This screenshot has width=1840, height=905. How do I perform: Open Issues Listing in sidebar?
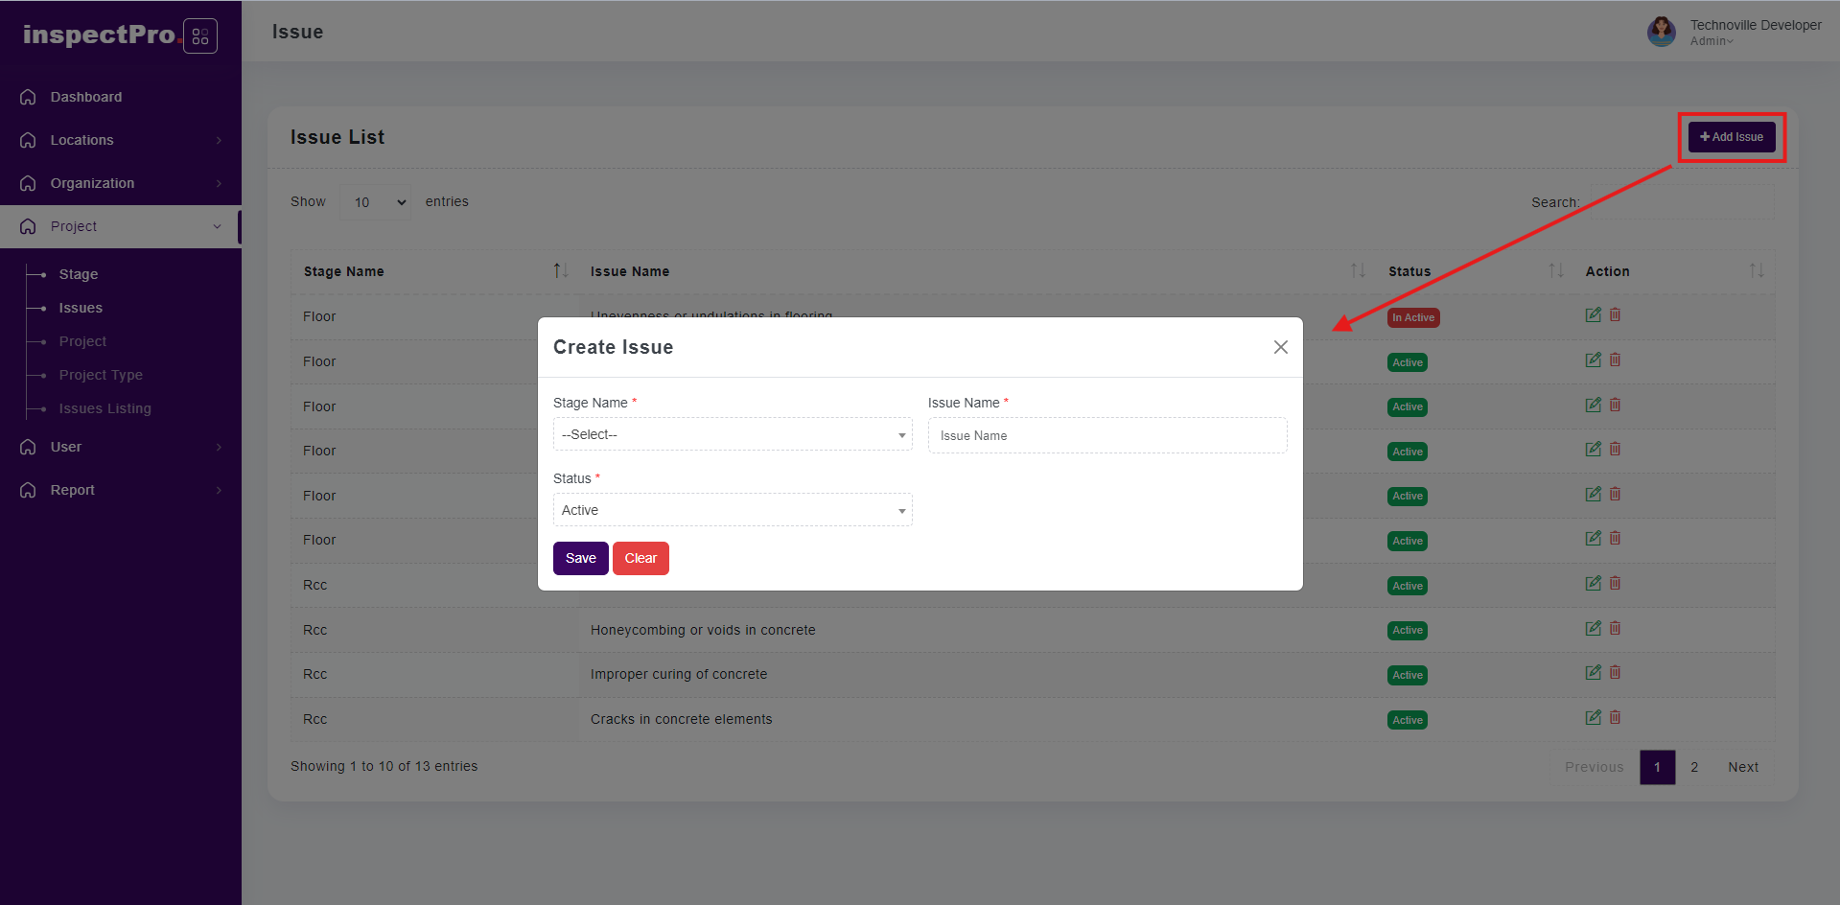[105, 408]
